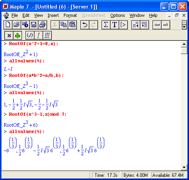Execute entire worksheet with !!! icon

(47, 35)
